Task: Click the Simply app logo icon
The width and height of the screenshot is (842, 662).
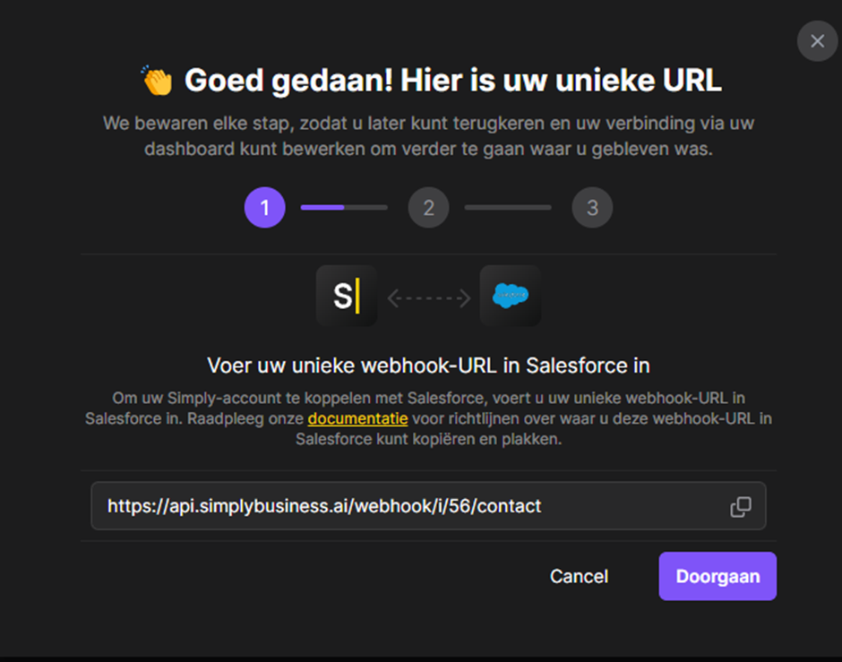Action: pyautogui.click(x=347, y=296)
